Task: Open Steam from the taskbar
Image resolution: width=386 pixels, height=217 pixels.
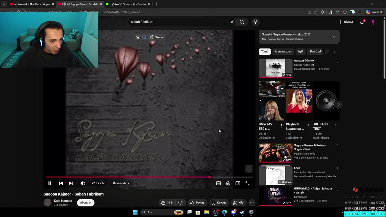Action: point(242,212)
